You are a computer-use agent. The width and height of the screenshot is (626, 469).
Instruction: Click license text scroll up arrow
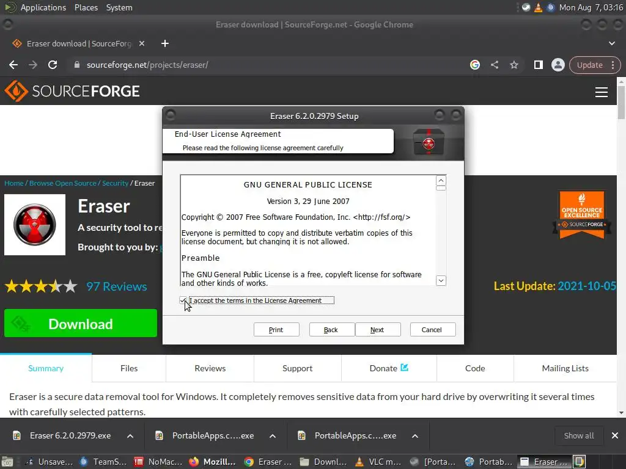click(x=441, y=181)
